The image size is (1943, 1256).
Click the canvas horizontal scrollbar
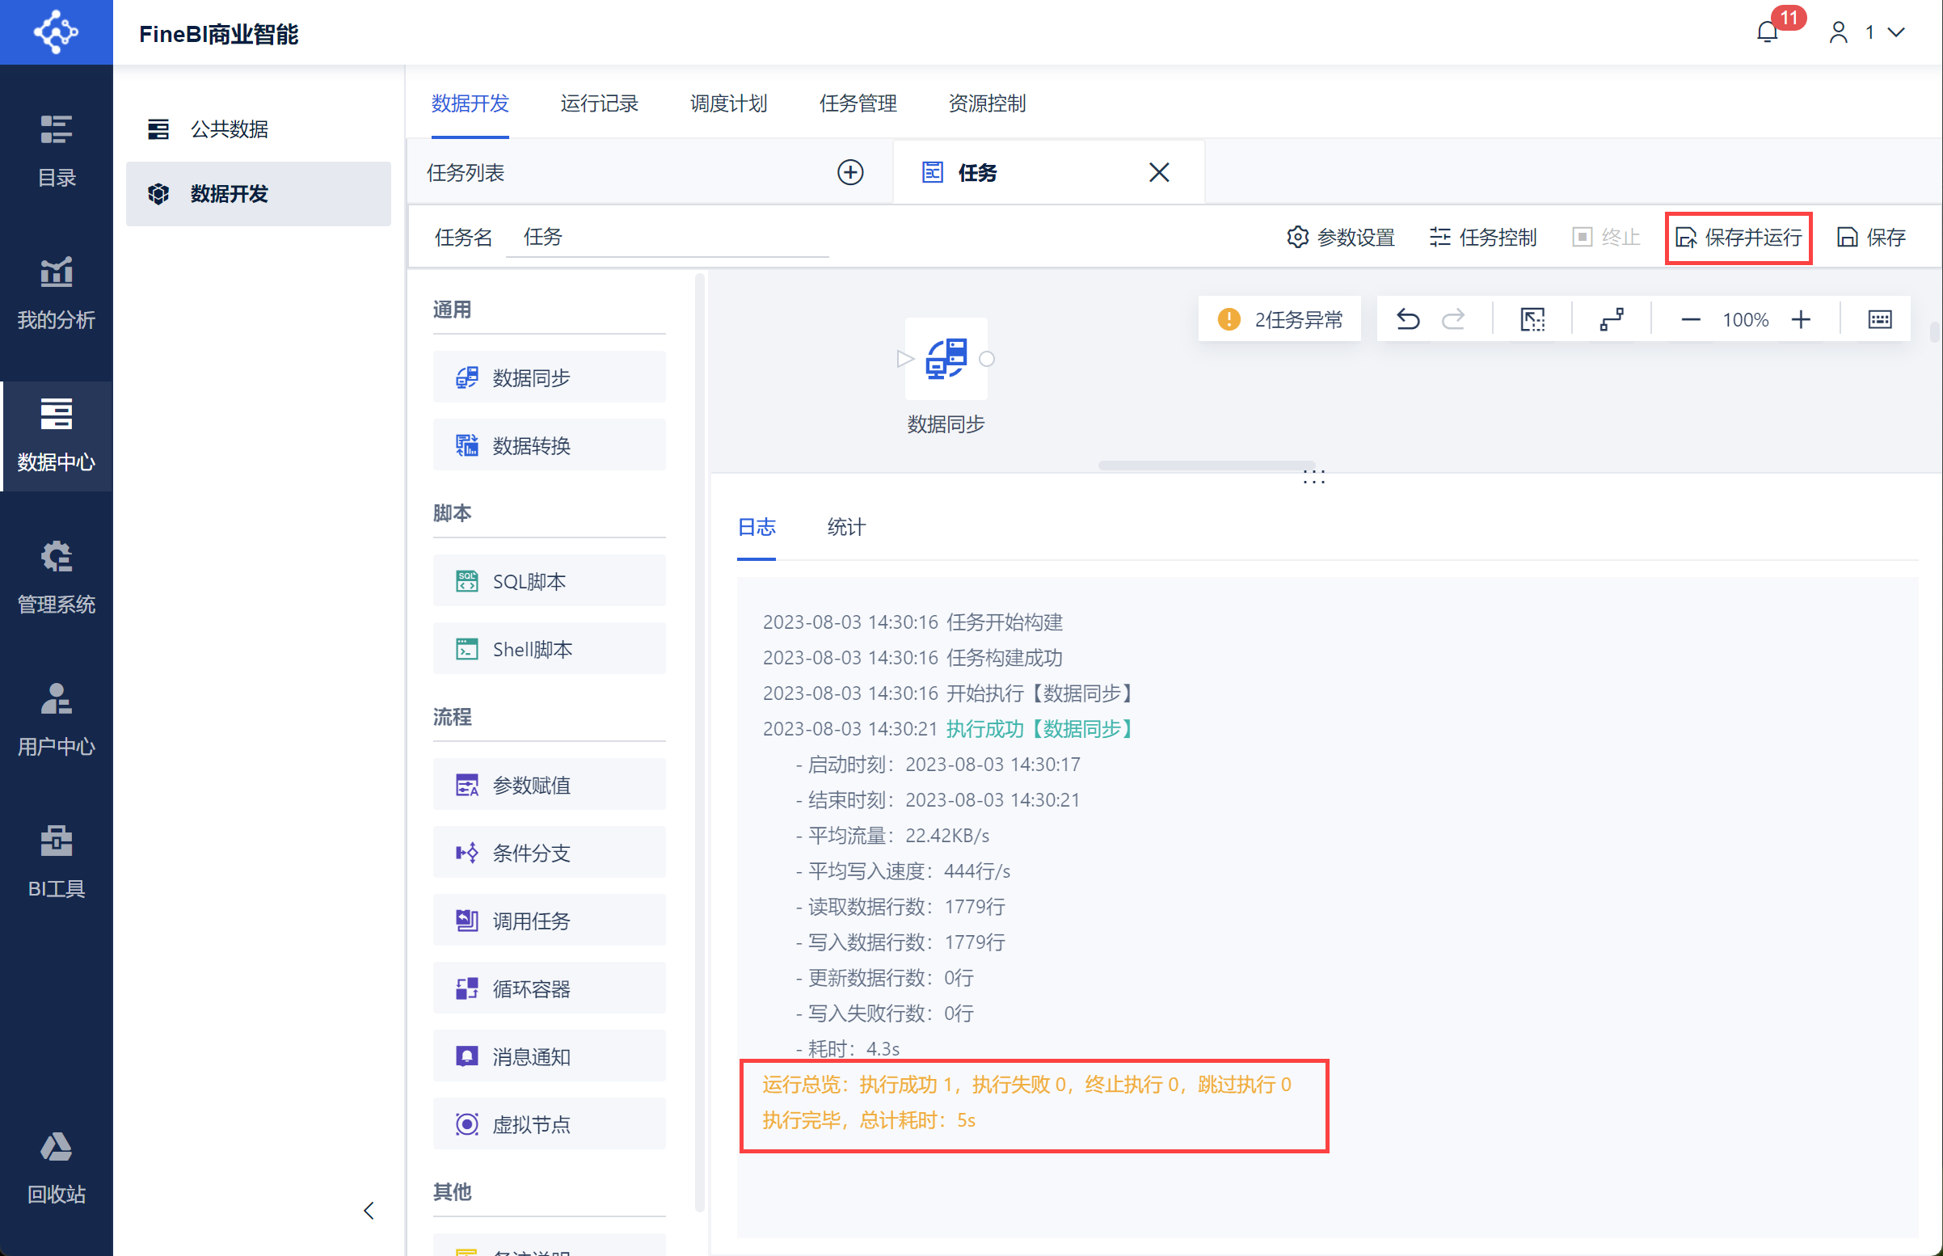pos(1205,466)
